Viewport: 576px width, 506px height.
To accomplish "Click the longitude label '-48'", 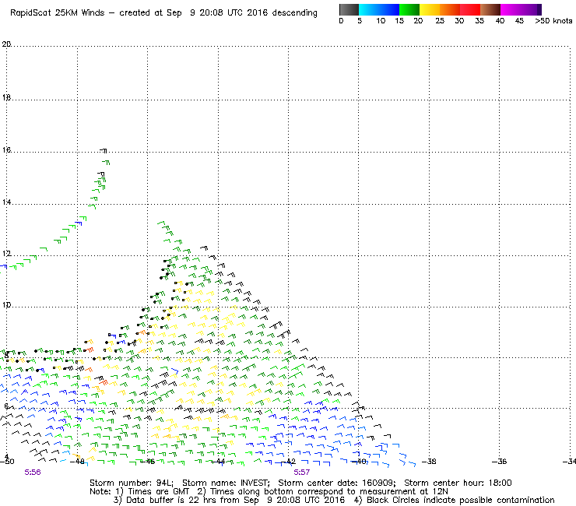I will pos(77,461).
